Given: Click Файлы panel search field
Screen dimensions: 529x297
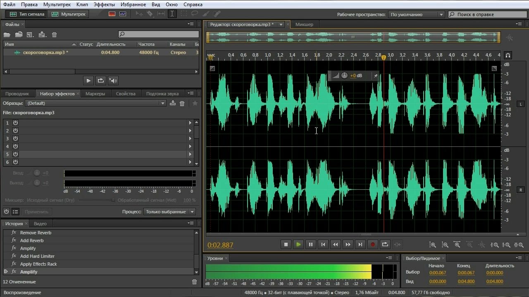Looking at the screenshot, I should point(159,35).
